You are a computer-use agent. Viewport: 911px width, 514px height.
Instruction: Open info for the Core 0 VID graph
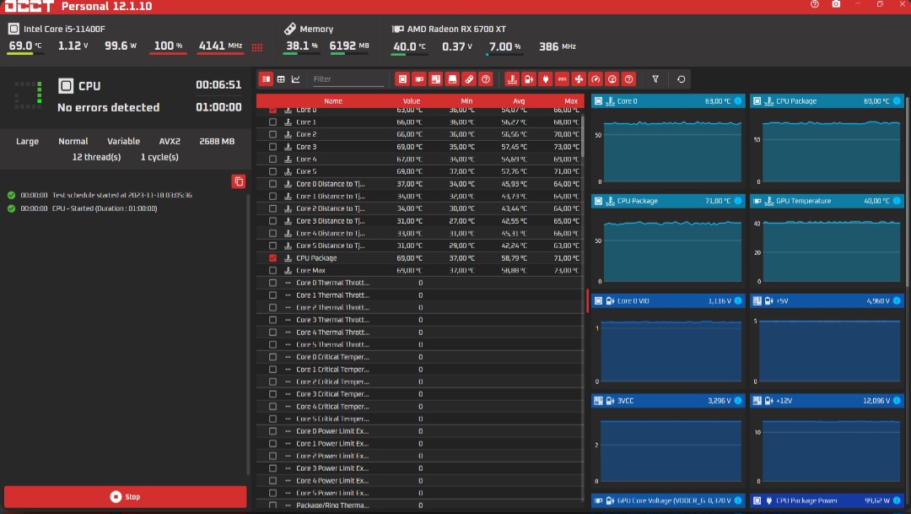(738, 301)
